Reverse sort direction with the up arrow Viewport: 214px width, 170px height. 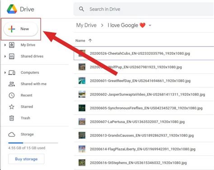tap(90, 40)
